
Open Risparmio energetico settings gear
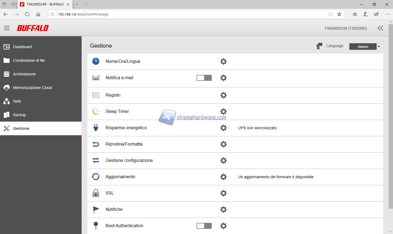click(224, 128)
